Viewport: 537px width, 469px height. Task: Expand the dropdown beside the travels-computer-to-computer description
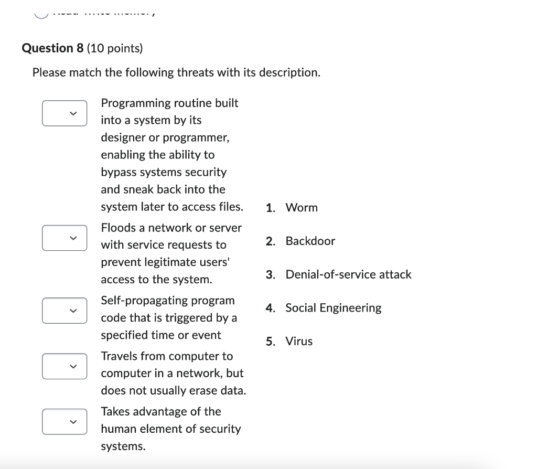pos(64,366)
